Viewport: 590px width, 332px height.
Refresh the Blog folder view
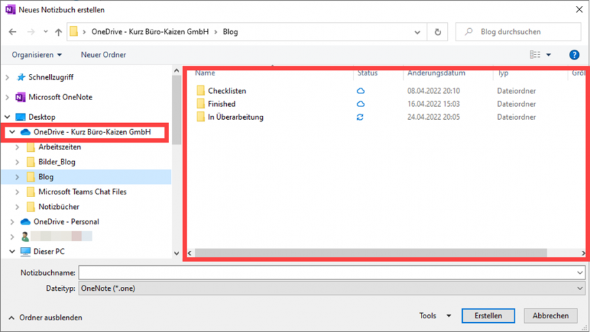point(438,32)
